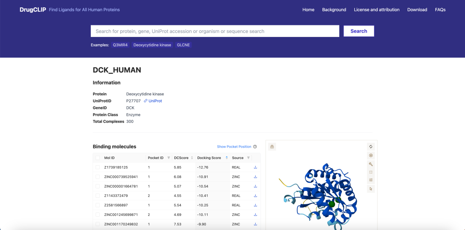Sort table by DCScore column
The image size is (465, 230).
coord(183,158)
